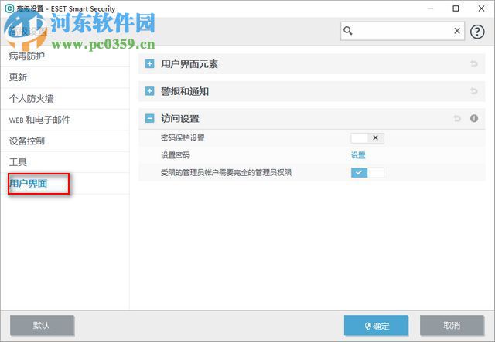Click the 密码保护设置 label
Screen dimensions: 495x342
183,138
